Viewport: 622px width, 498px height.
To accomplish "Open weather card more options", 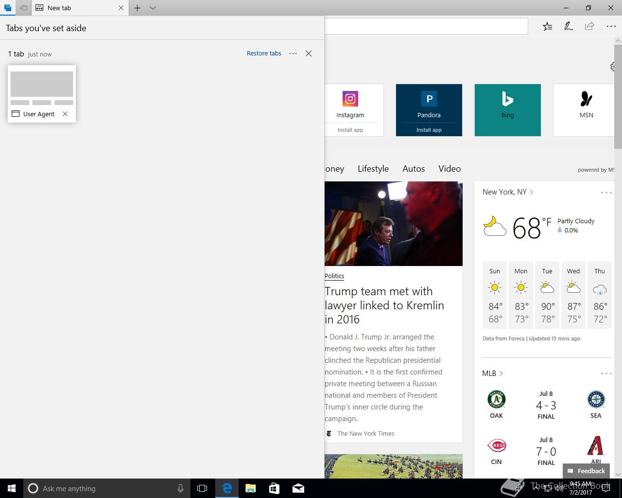I will click(606, 193).
